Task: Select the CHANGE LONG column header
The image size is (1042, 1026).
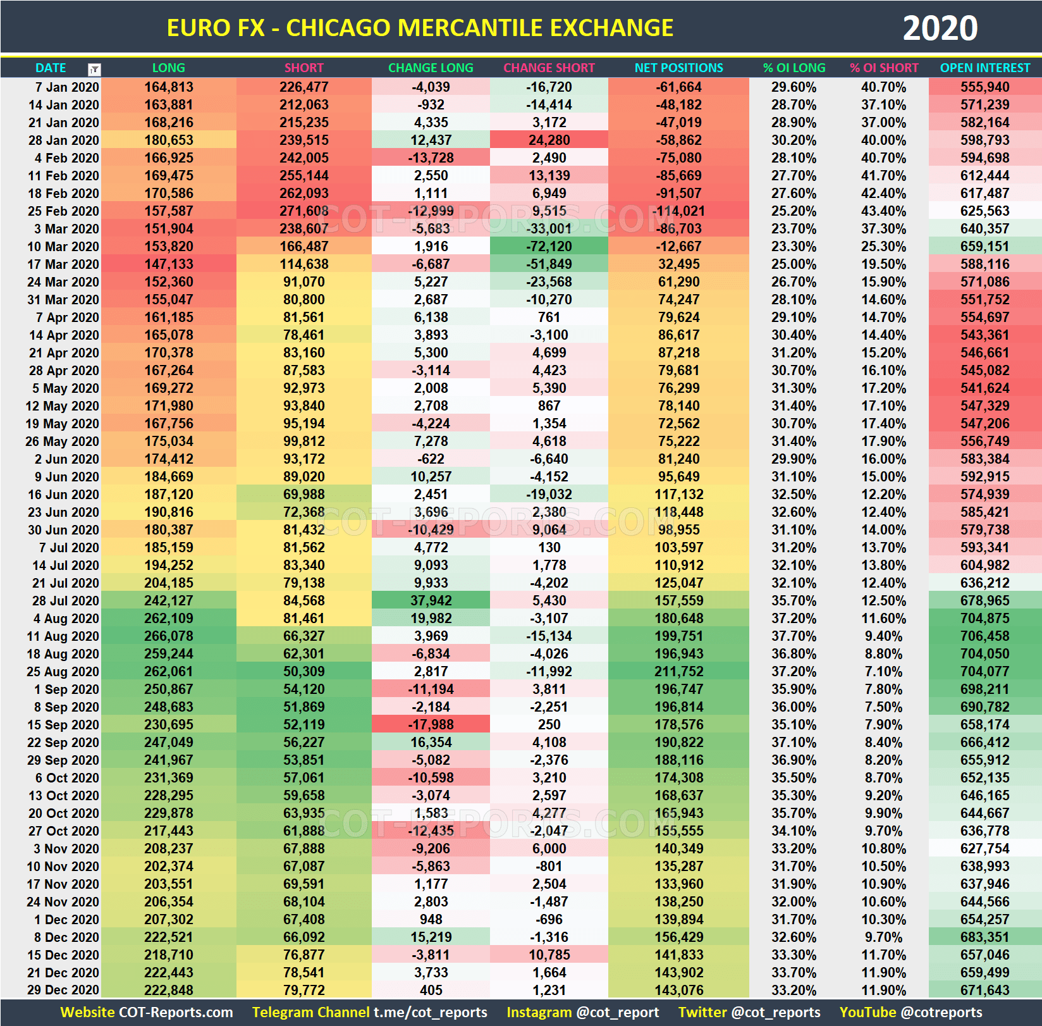Action: 431,68
